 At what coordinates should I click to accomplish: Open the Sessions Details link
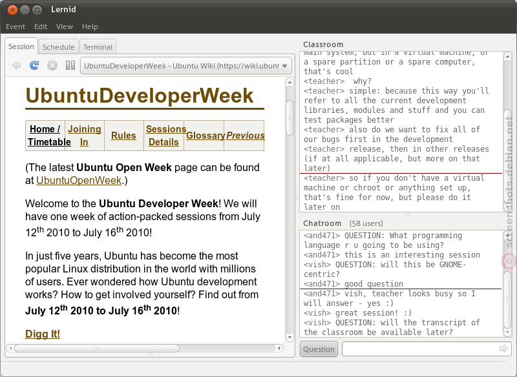(x=166, y=136)
